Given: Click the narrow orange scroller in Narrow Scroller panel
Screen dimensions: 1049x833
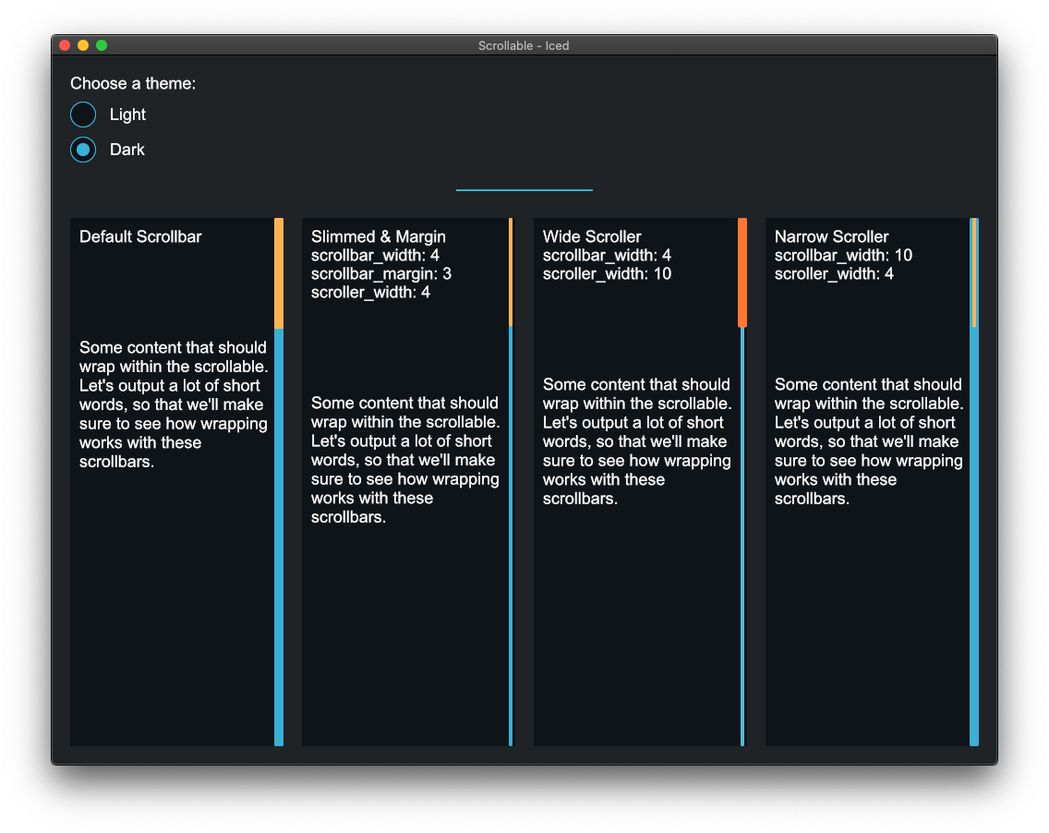Looking at the screenshot, I should 974,272.
